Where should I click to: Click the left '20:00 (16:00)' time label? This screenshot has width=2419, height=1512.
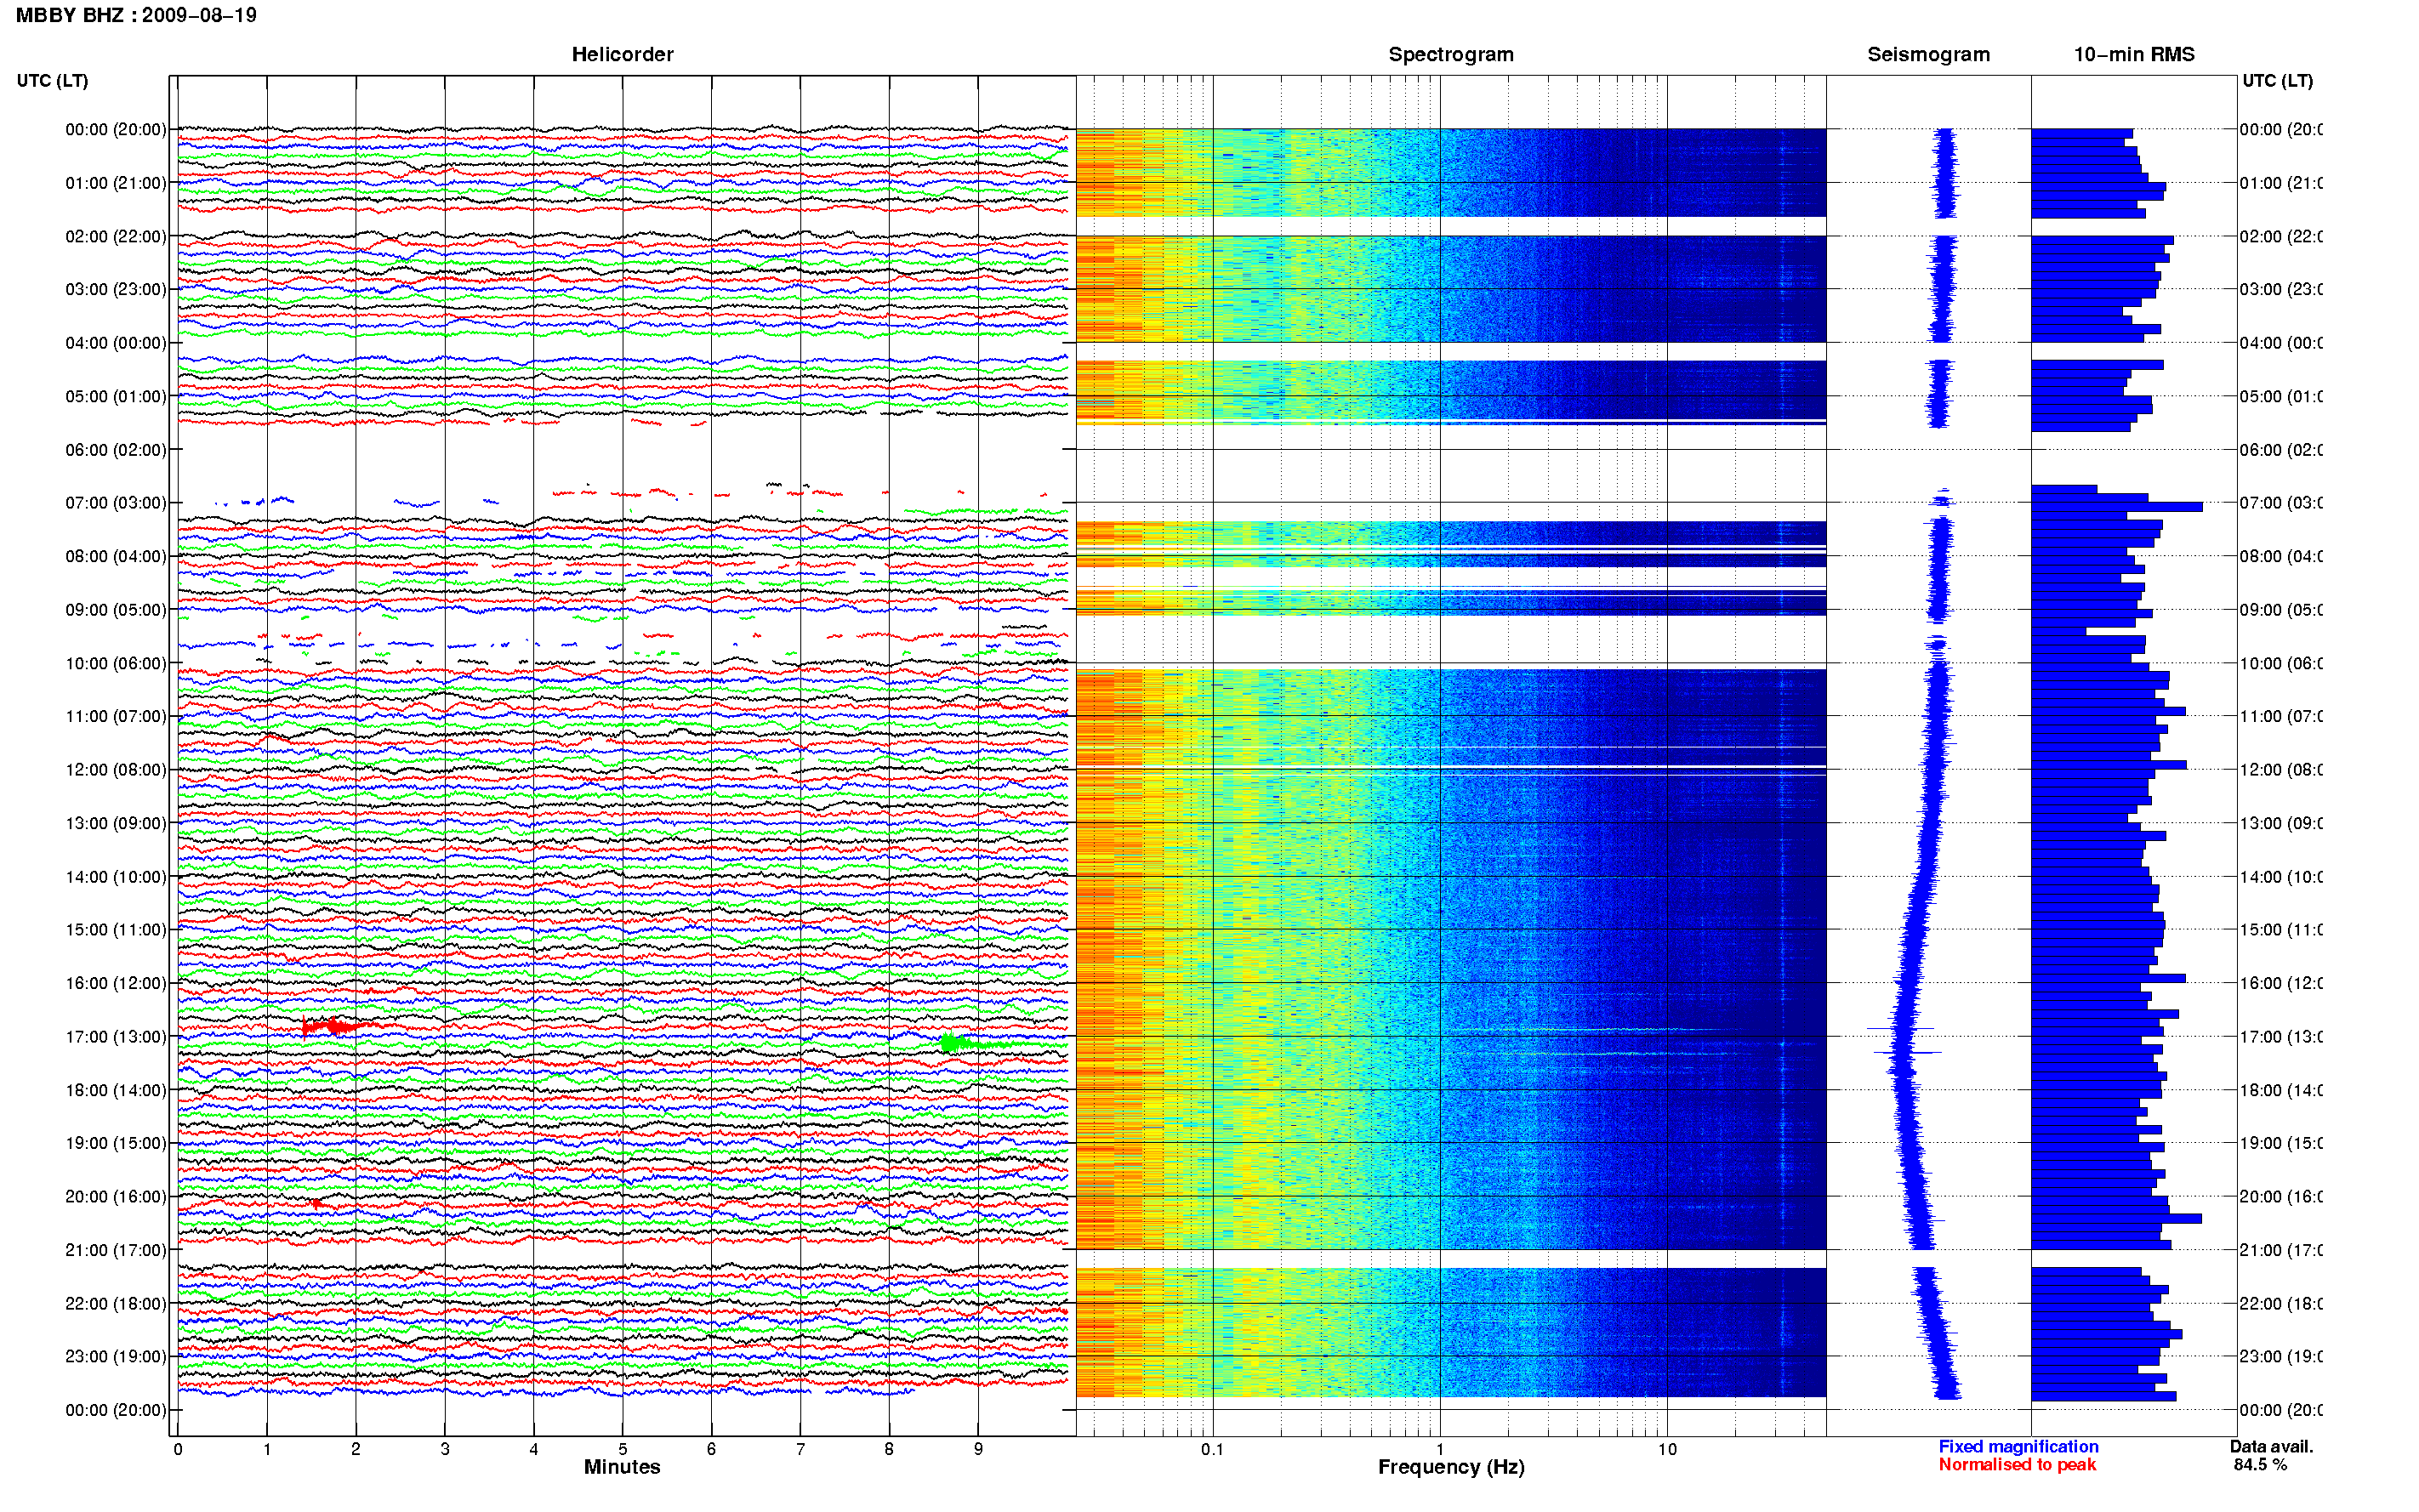tap(115, 1197)
